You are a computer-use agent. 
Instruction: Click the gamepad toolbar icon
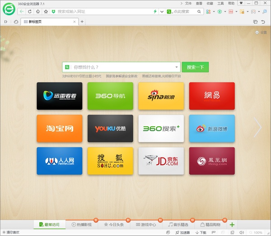pos(253,12)
